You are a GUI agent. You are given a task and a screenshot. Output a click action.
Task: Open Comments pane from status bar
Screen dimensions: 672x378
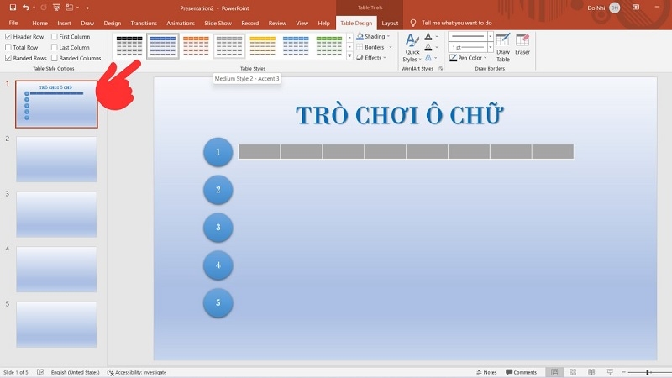coord(521,372)
